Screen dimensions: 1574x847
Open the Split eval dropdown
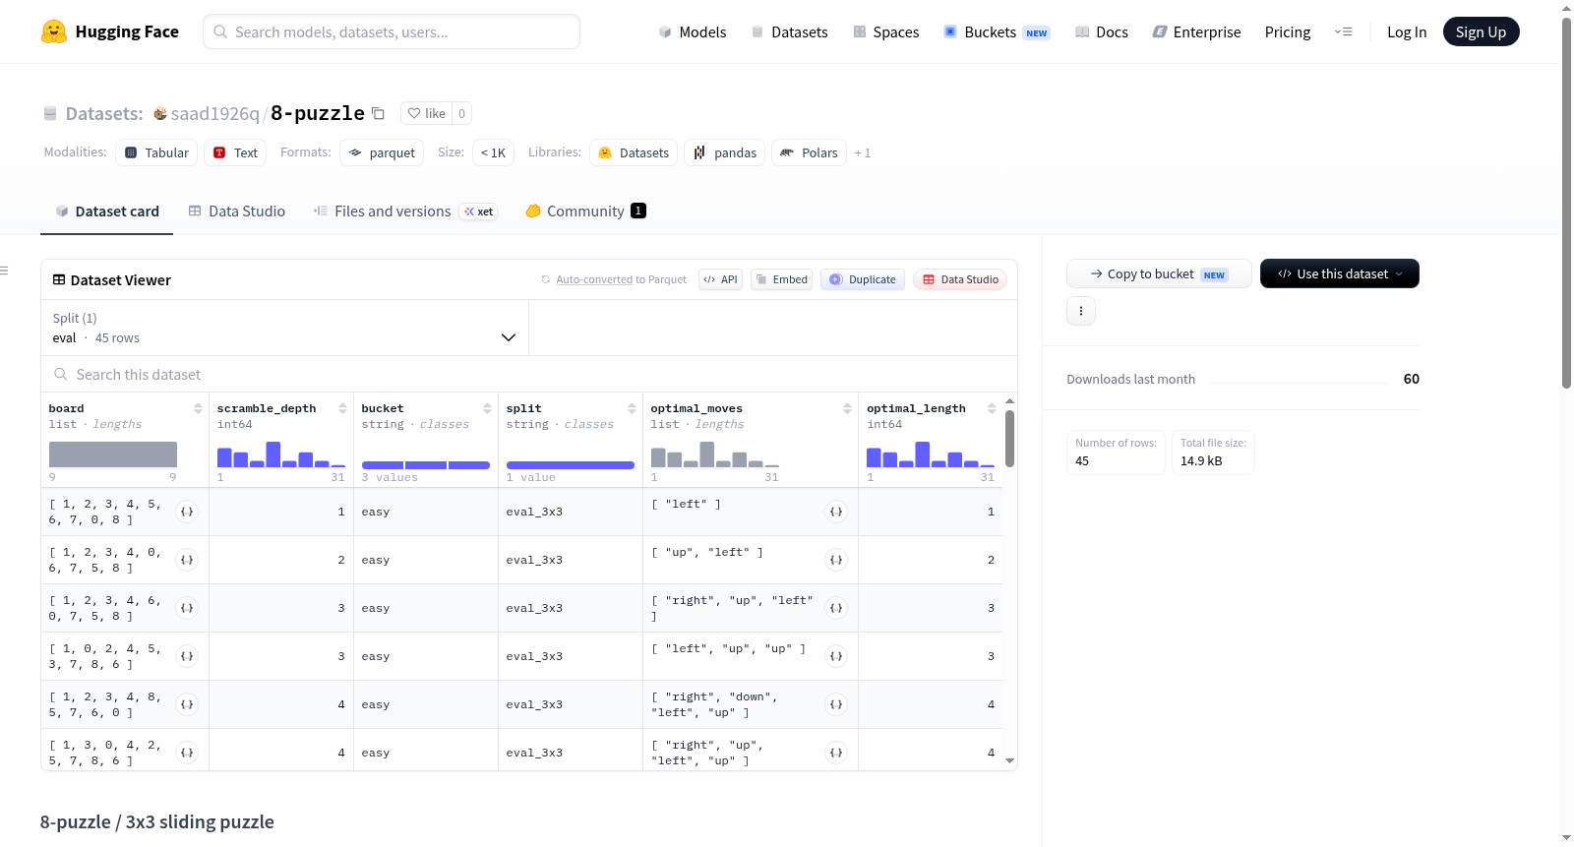pyautogui.click(x=284, y=328)
